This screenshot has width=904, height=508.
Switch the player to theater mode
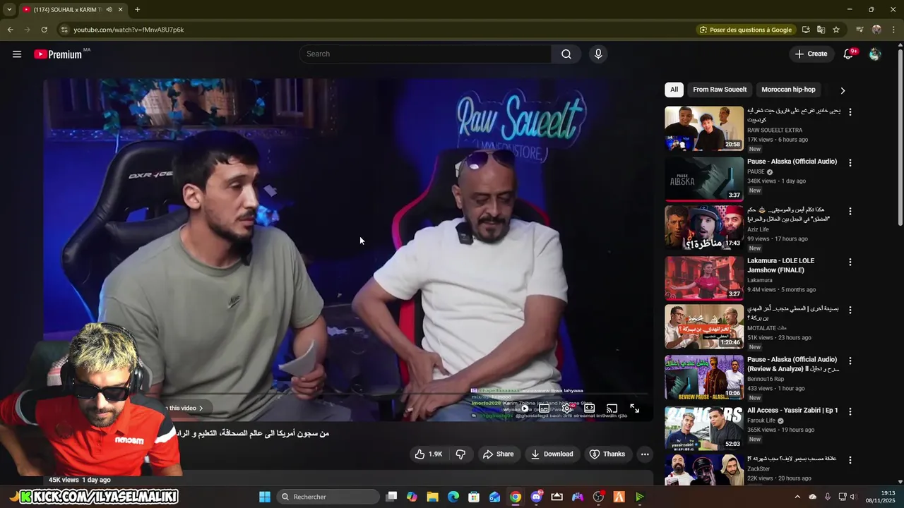click(590, 409)
